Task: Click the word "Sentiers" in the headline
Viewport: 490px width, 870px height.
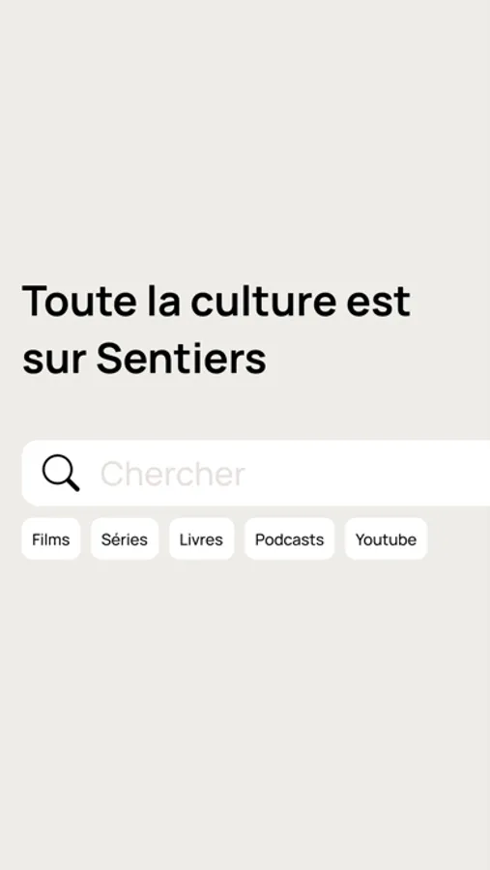Action: pyautogui.click(x=182, y=359)
